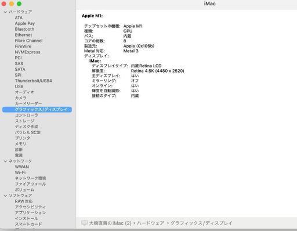Open the アプリケーション entry

30,212
